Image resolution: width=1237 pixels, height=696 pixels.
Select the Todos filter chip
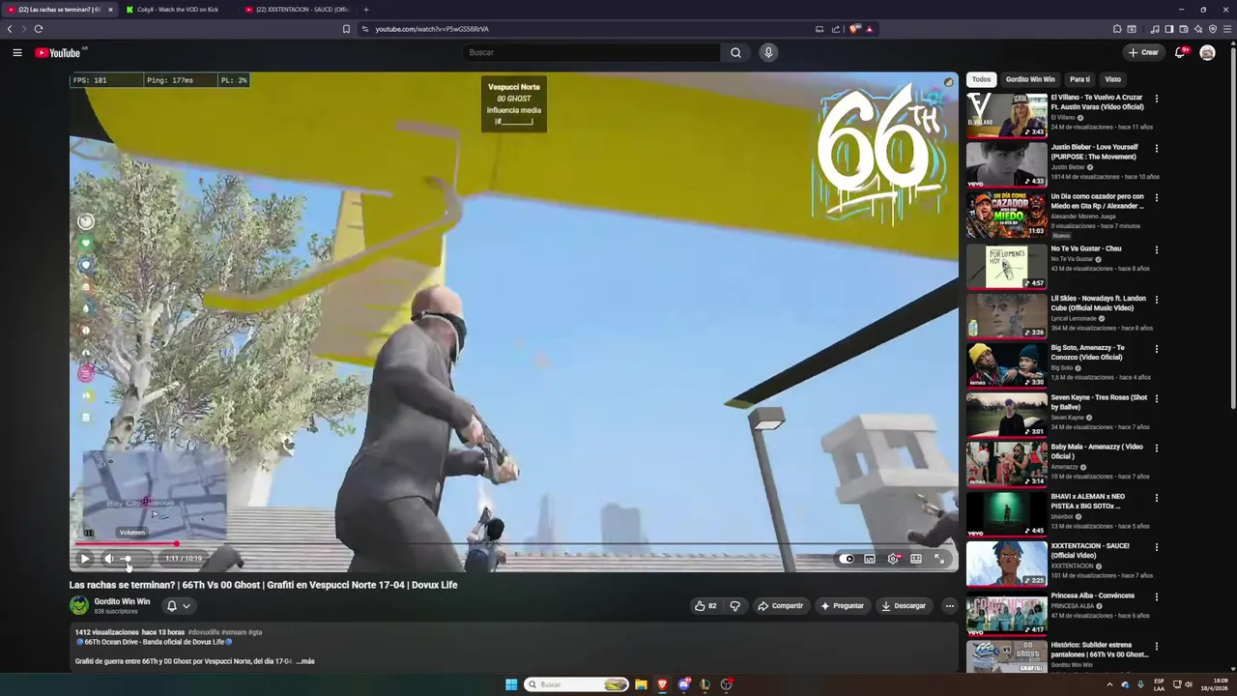981,79
